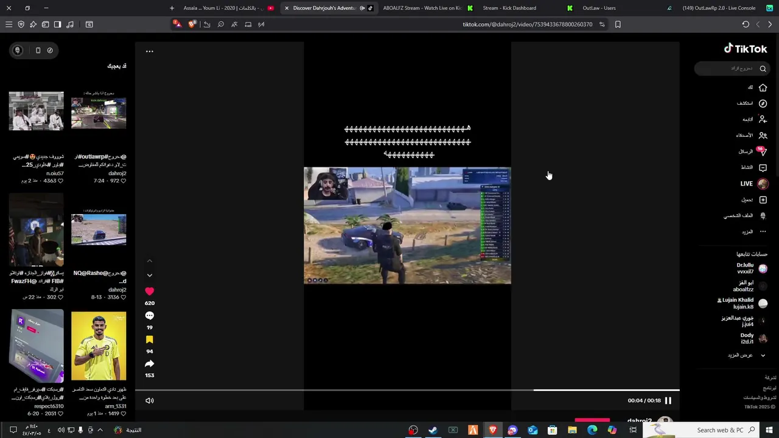The image size is (779, 438).
Task: Open the yellow jersey footballer thumbnail
Action: coord(99,346)
